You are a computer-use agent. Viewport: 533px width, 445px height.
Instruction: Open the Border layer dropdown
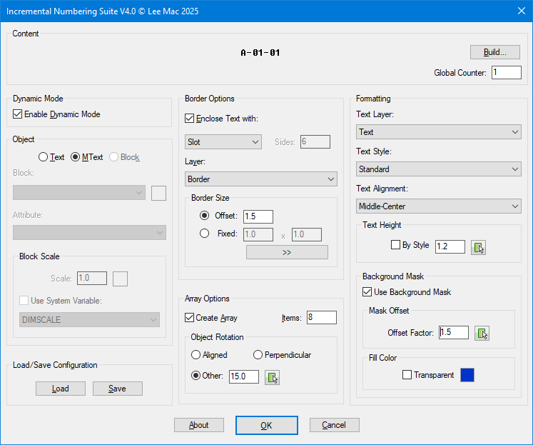click(x=260, y=179)
